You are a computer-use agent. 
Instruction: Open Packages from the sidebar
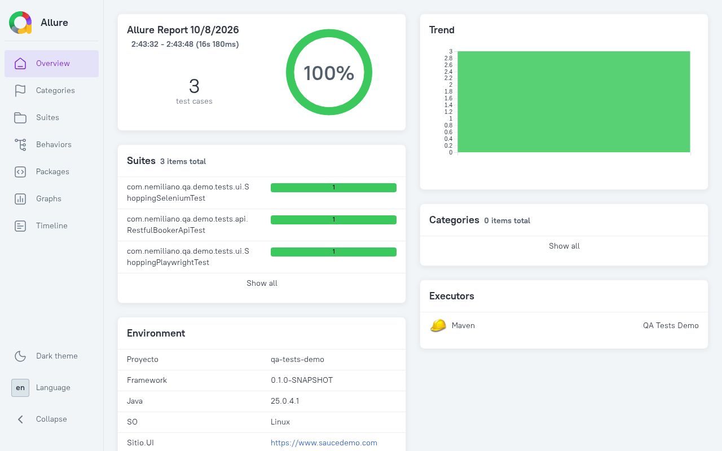[52, 172]
